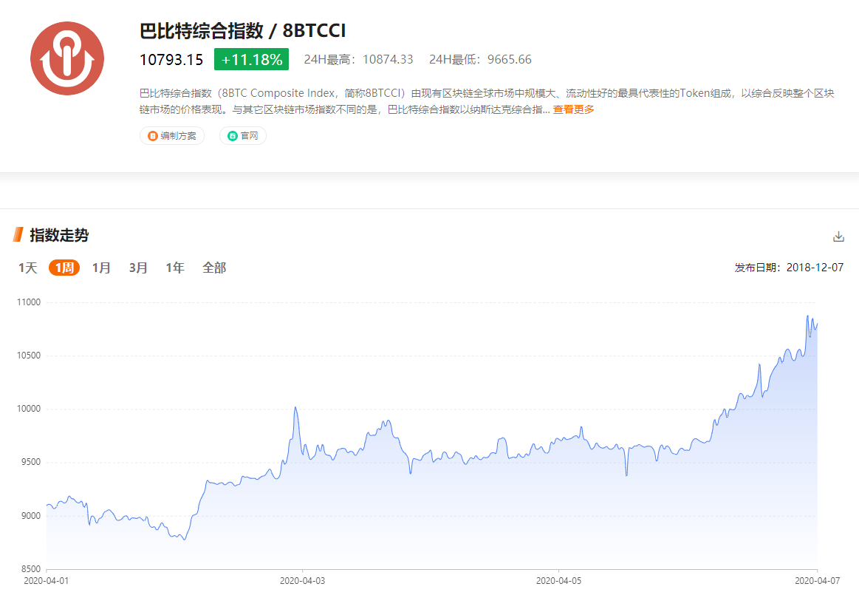Click the orange marker beside 指数走势
This screenshot has height=595, width=859.
(x=18, y=235)
